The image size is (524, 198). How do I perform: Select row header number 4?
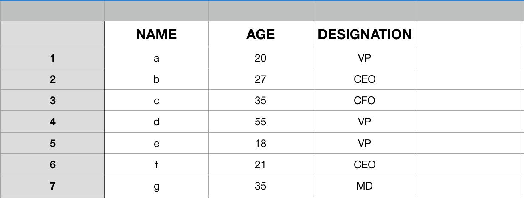coord(52,122)
